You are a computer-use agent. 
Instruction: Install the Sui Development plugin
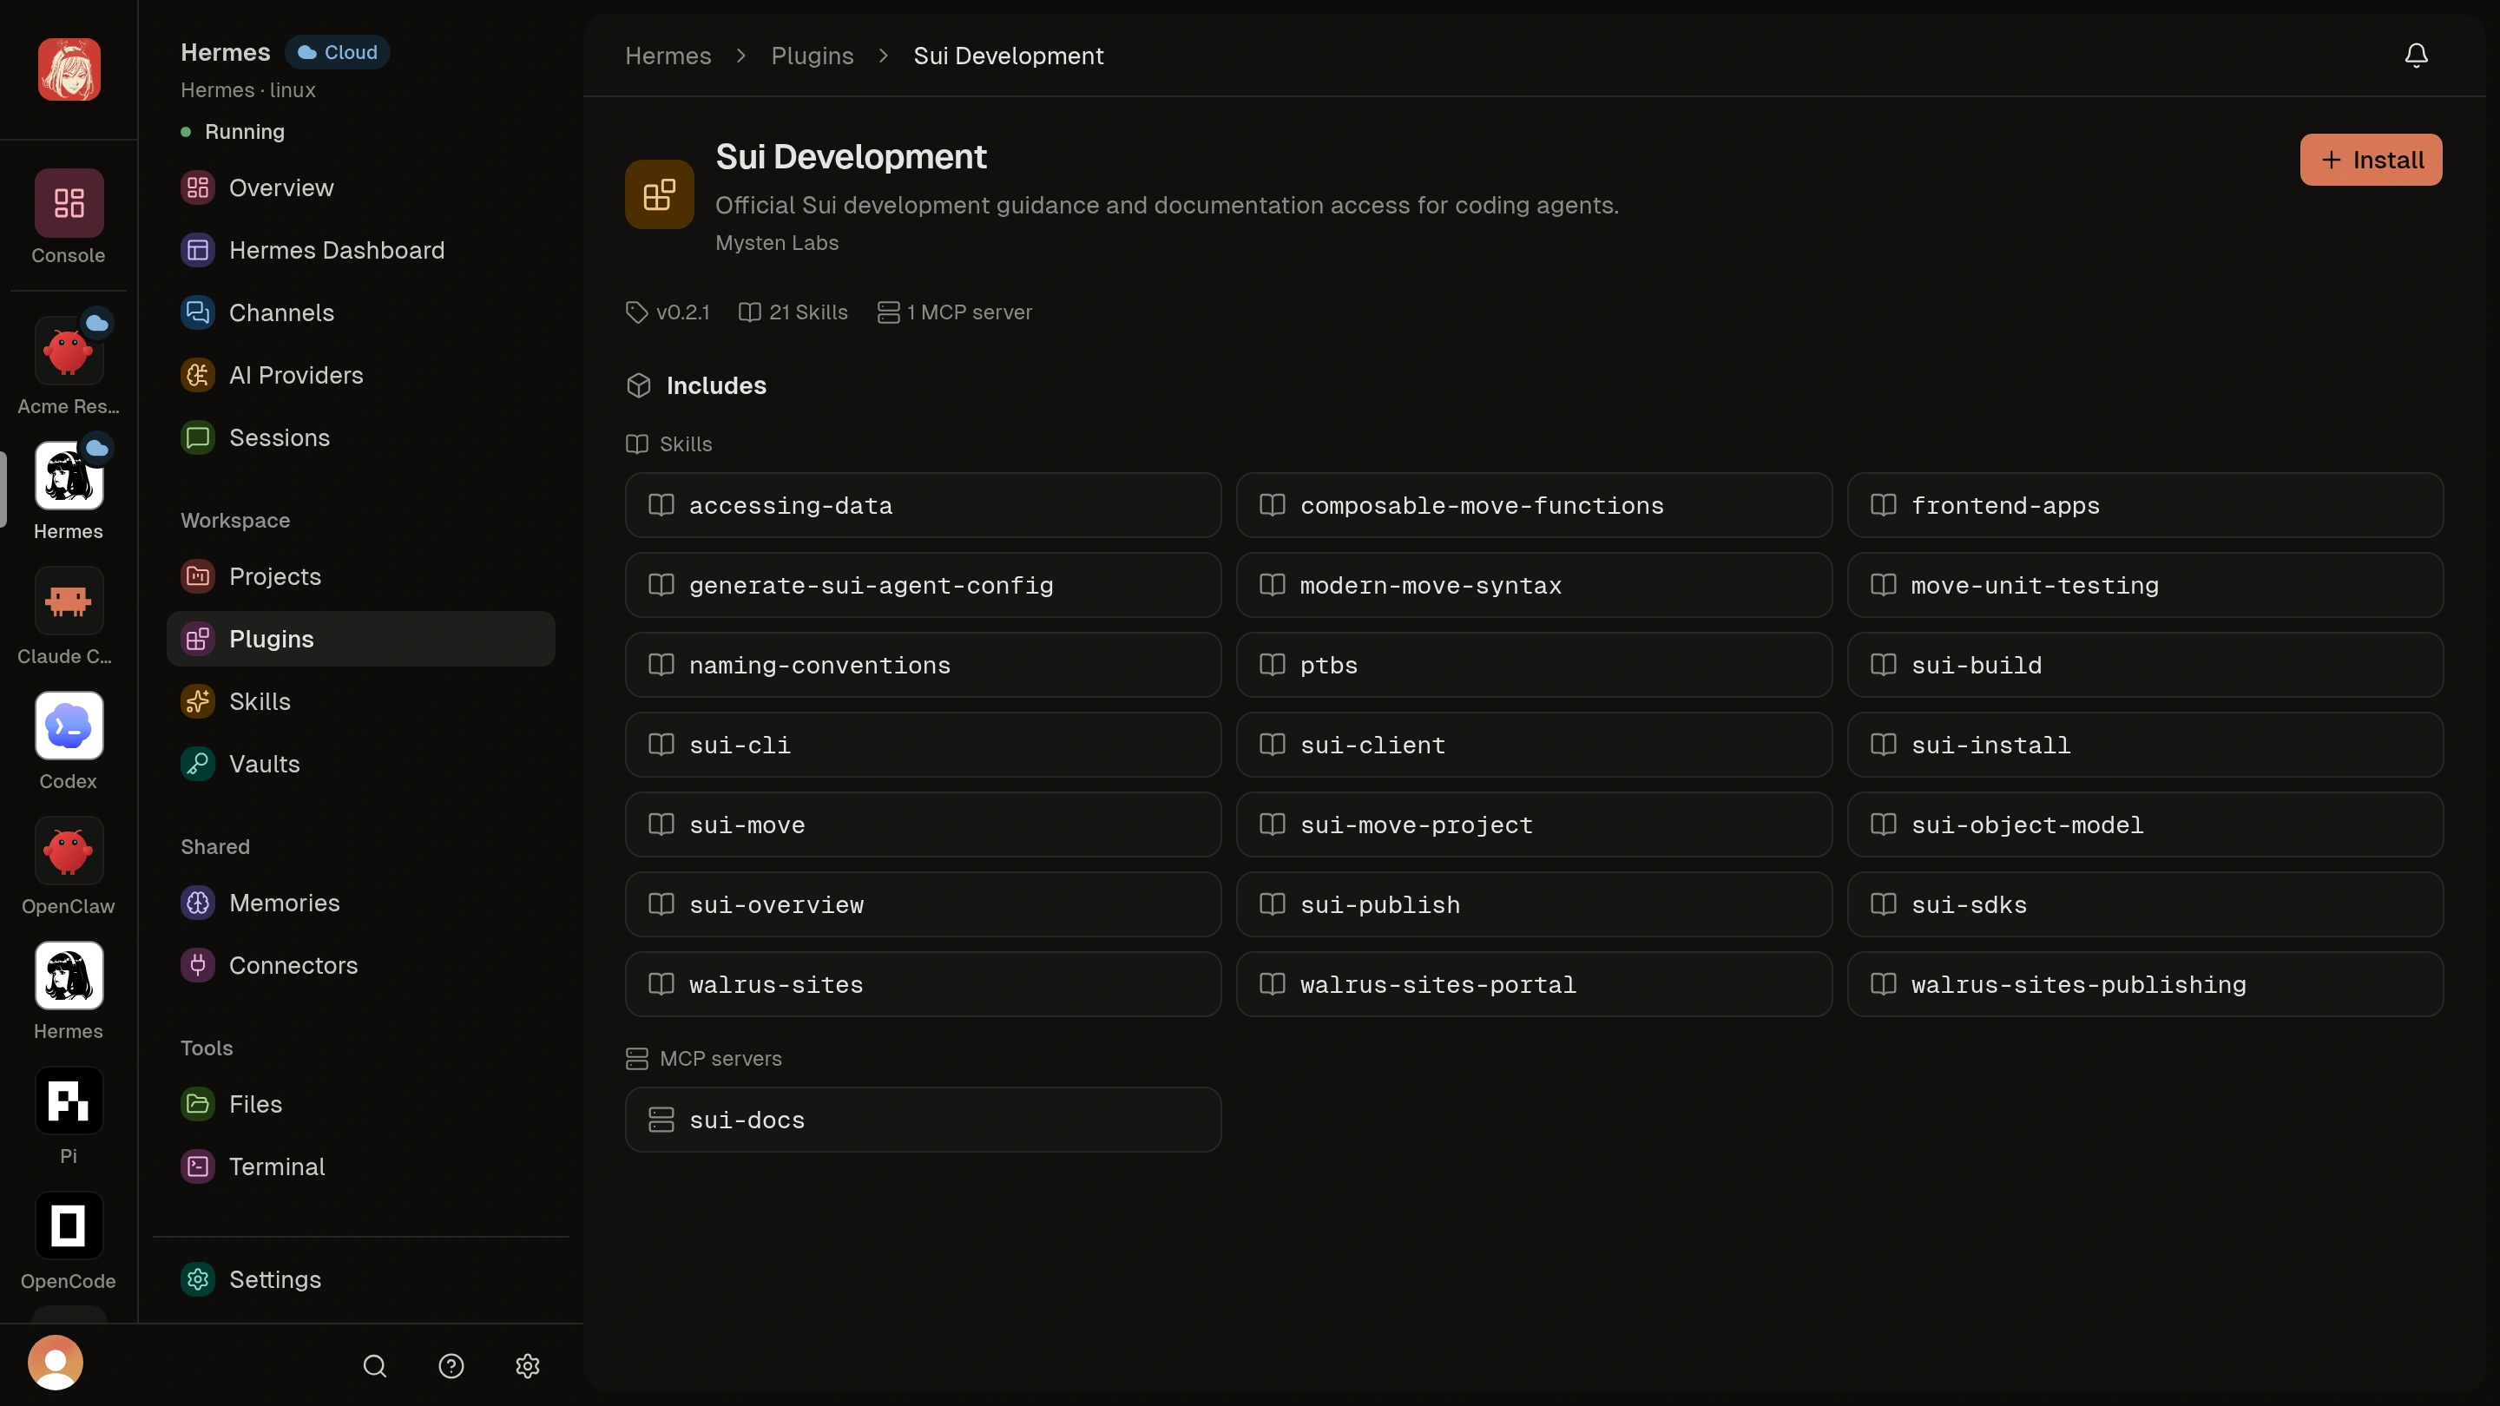click(x=2371, y=160)
